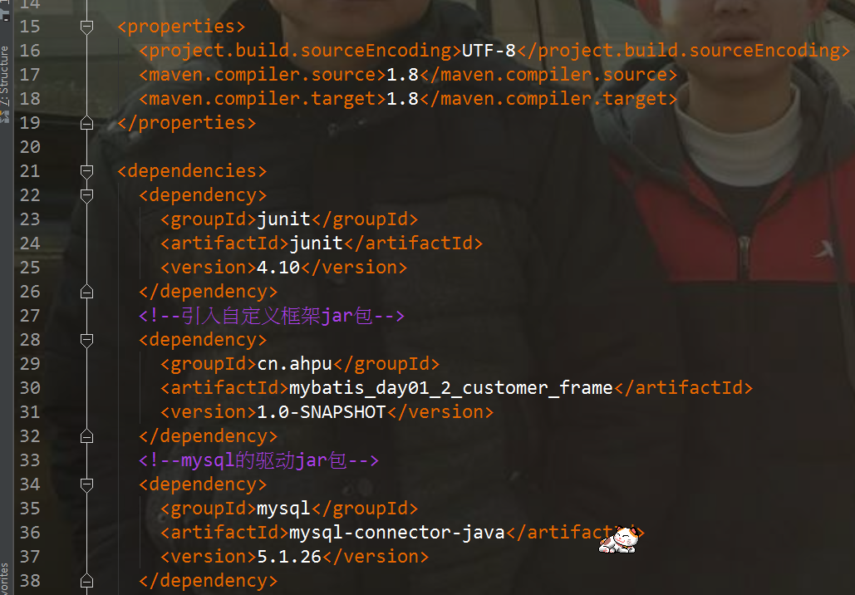Image resolution: width=855 pixels, height=595 pixels.
Task: Click fold end marker at line 32
Action: [86, 437]
